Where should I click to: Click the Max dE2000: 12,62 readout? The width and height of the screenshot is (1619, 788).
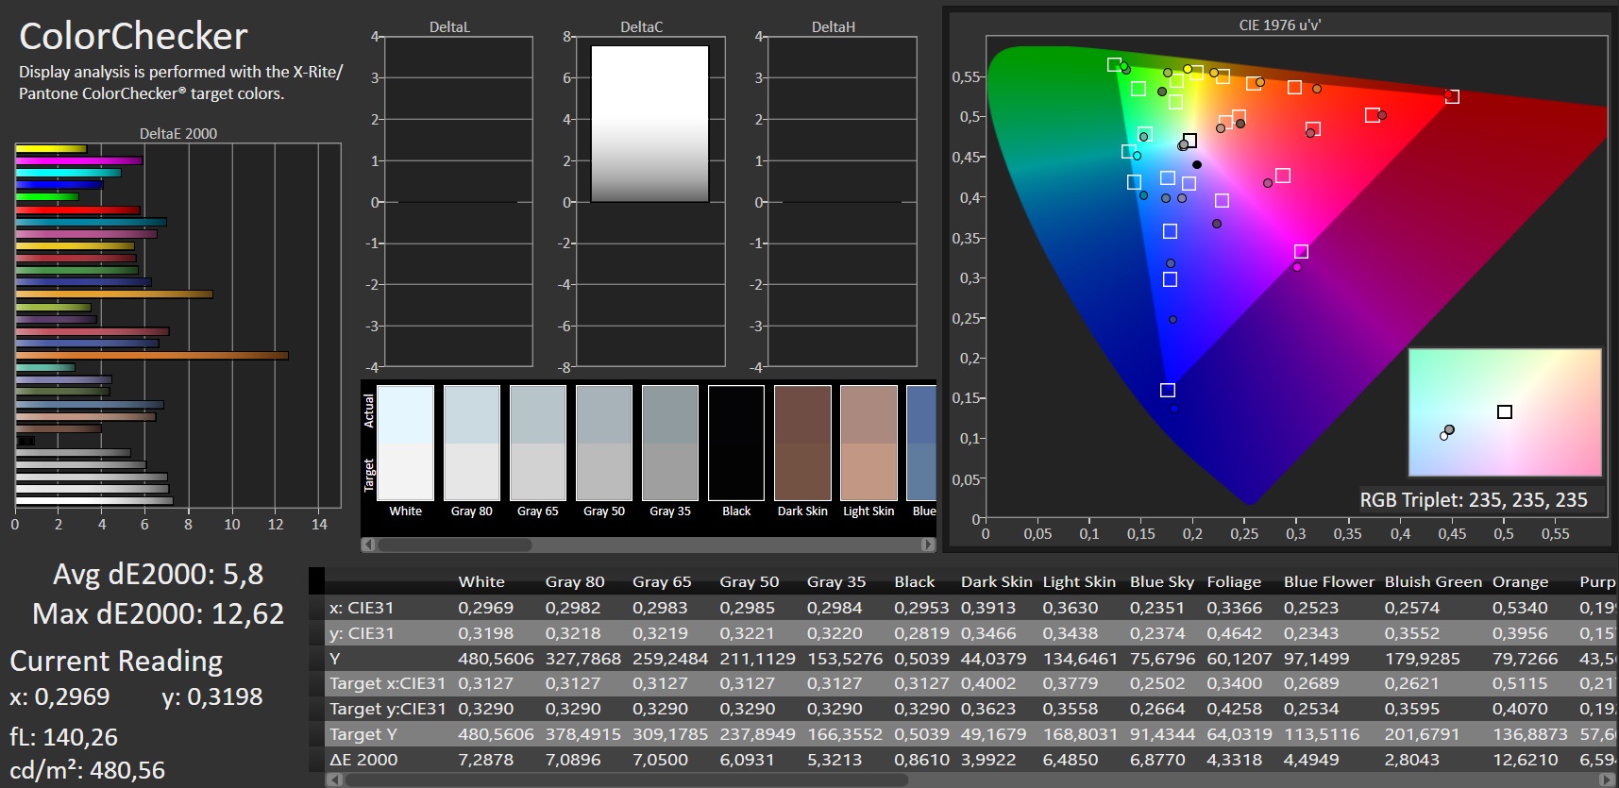coord(158,614)
